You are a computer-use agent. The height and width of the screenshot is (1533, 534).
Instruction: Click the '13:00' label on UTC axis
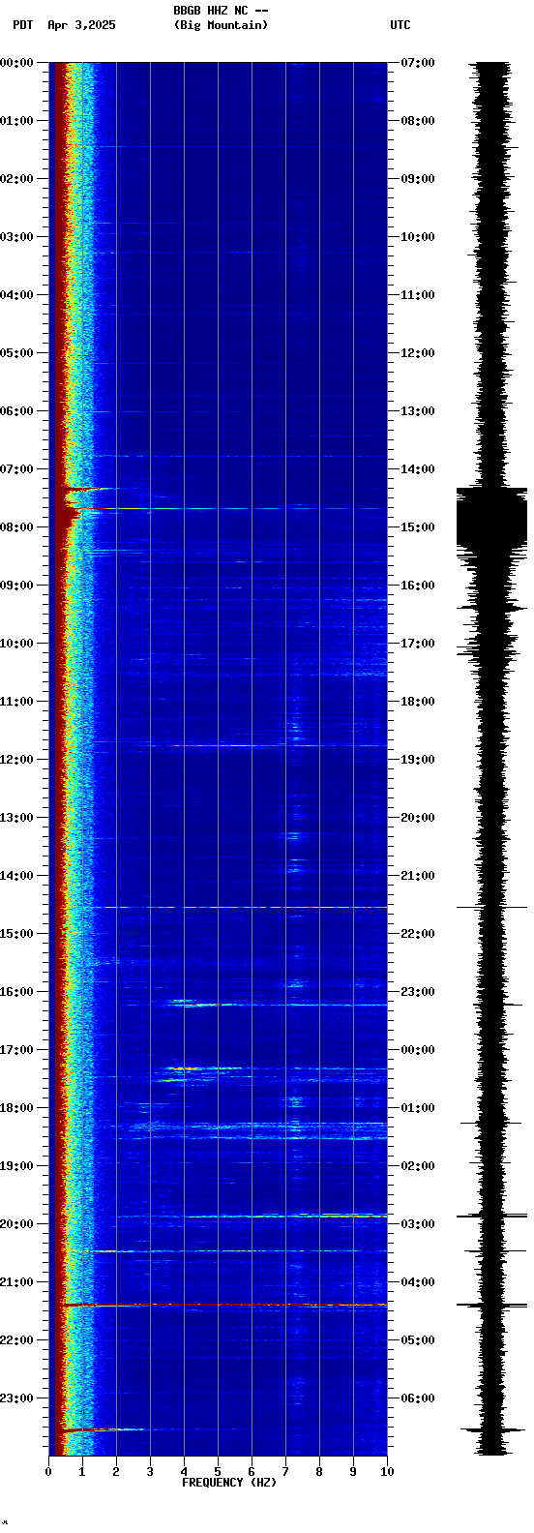click(x=418, y=411)
